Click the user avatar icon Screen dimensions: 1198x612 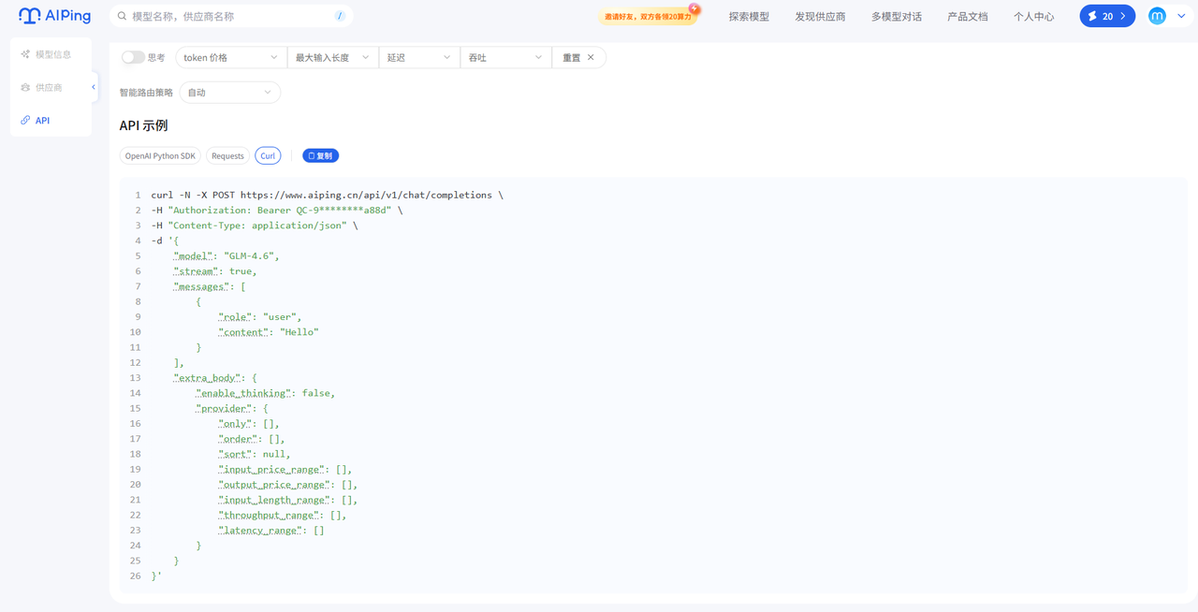1157,16
